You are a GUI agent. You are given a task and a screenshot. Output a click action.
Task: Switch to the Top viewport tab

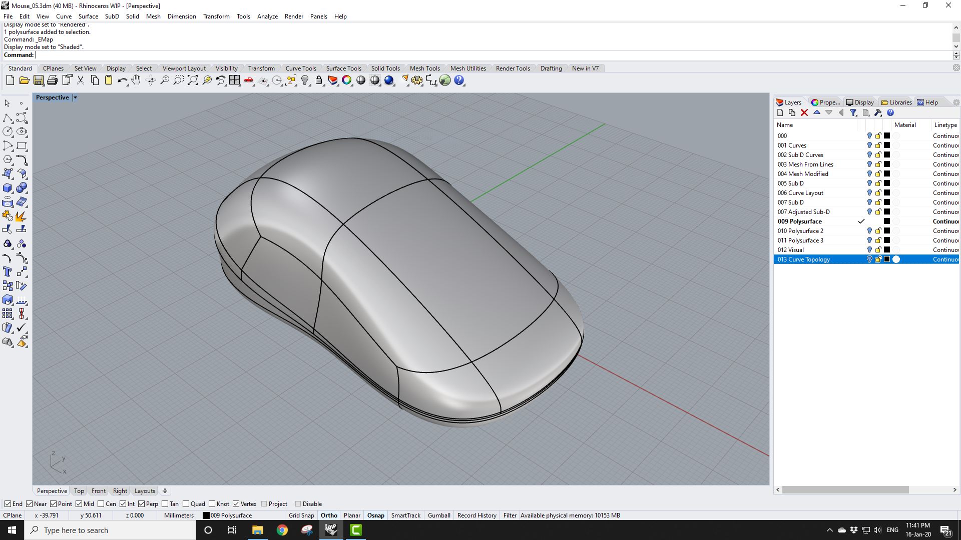pos(79,491)
